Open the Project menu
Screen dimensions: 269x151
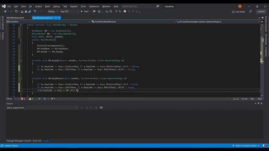(x=38, y=6)
